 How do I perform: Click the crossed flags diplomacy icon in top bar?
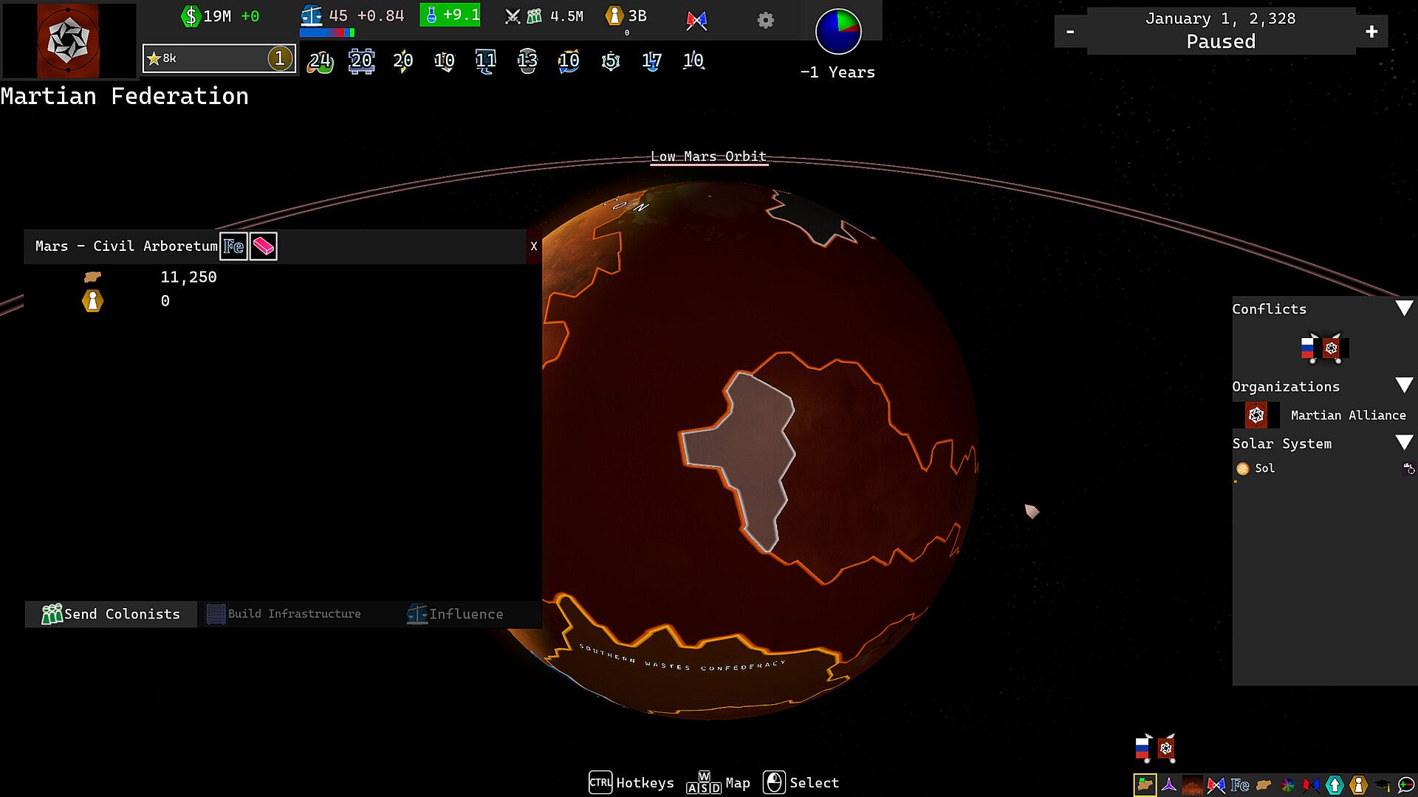(x=696, y=21)
